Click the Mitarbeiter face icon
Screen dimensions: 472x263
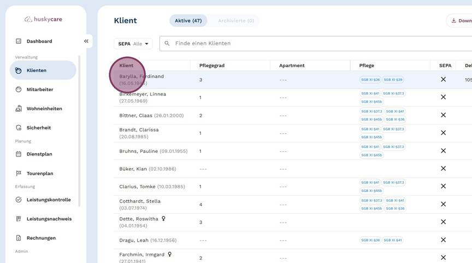(x=19, y=89)
